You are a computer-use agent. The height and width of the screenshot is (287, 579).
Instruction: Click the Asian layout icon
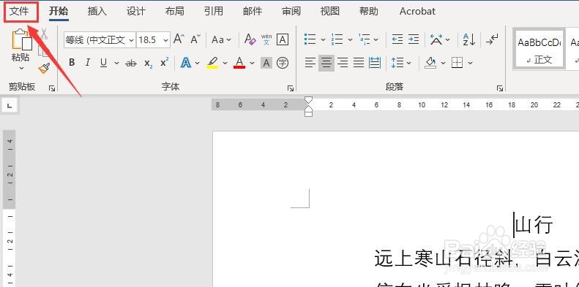[436, 39]
